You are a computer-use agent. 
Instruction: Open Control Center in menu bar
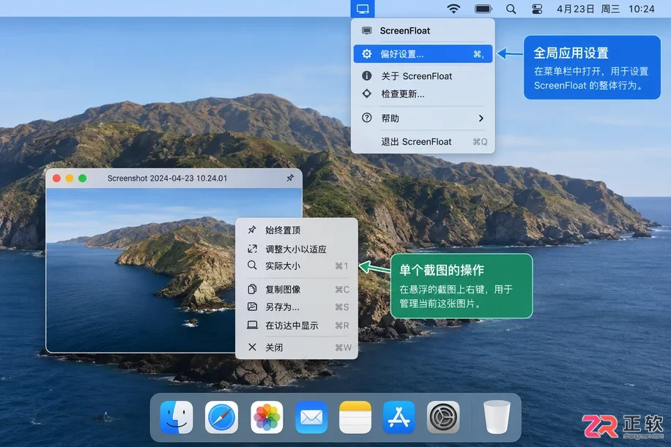point(537,9)
